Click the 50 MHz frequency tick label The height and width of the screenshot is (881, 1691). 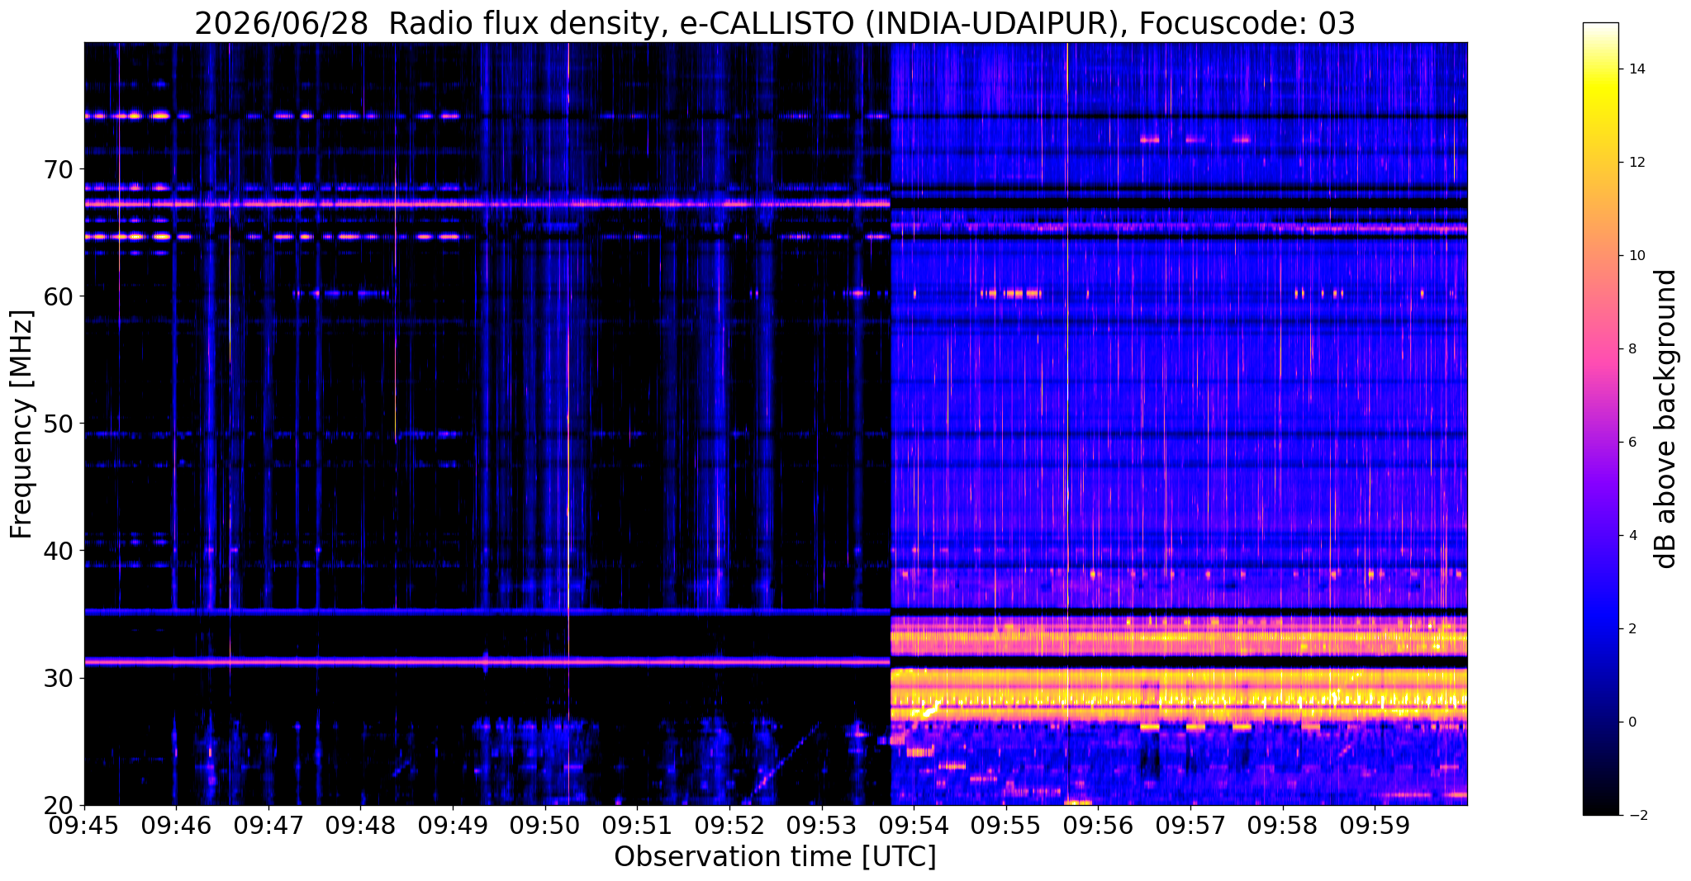[59, 424]
